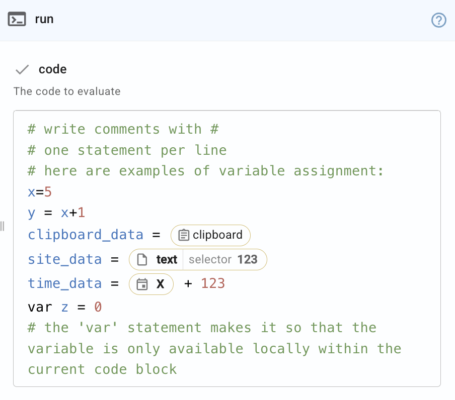This screenshot has height=400, width=455.
Task: Click the calendar icon in time chip
Action: [142, 284]
